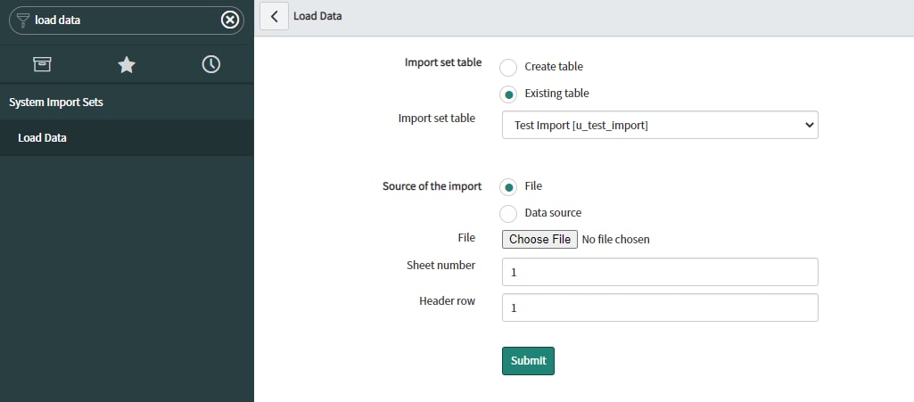
Task: Open History via the clock icon
Action: point(211,64)
